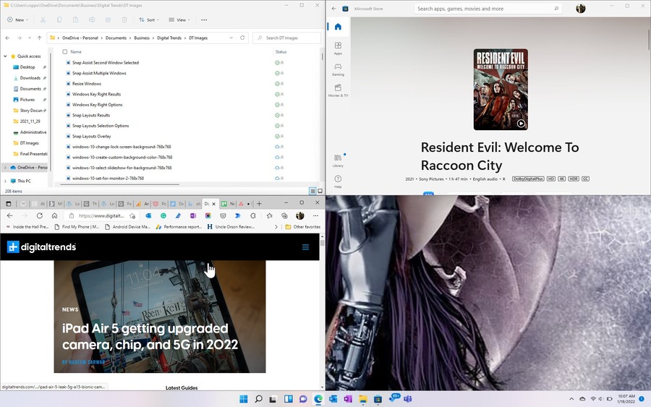Click the Copy icon in File Explorer toolbar
The width and height of the screenshot is (651, 407).
point(59,20)
